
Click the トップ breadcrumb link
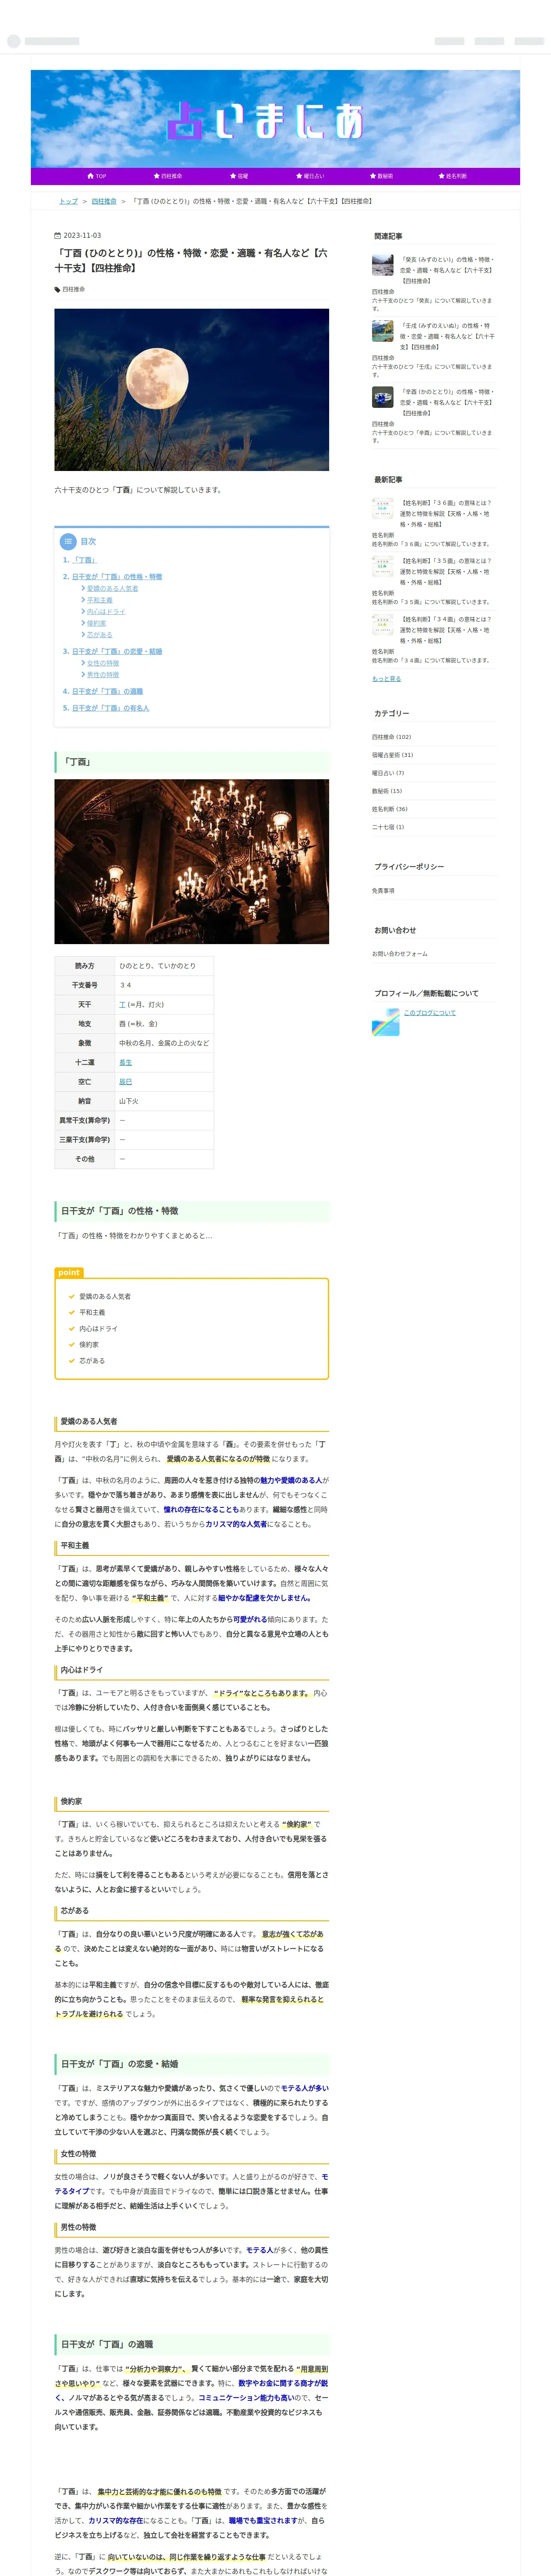[x=68, y=201]
